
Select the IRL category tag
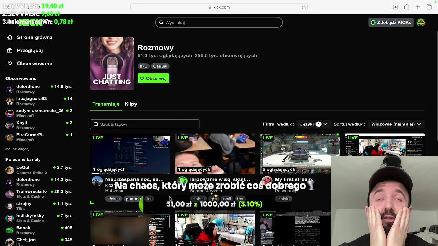coord(143,66)
